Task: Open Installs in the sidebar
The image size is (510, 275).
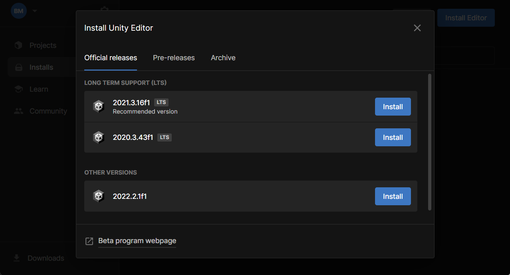Action: (41, 67)
